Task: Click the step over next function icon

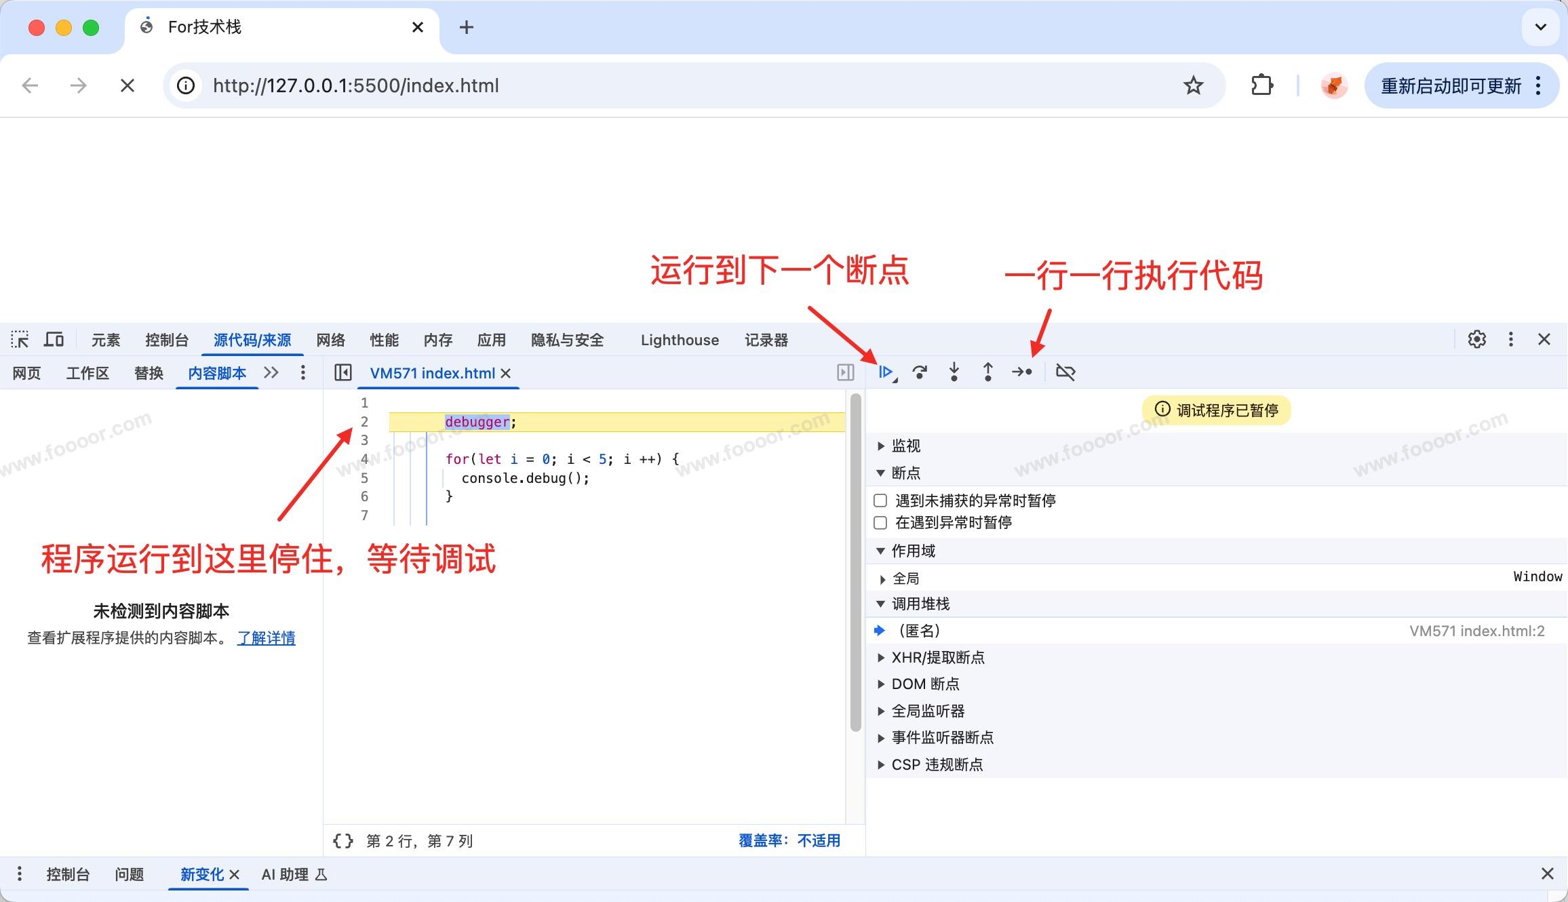Action: coord(920,372)
